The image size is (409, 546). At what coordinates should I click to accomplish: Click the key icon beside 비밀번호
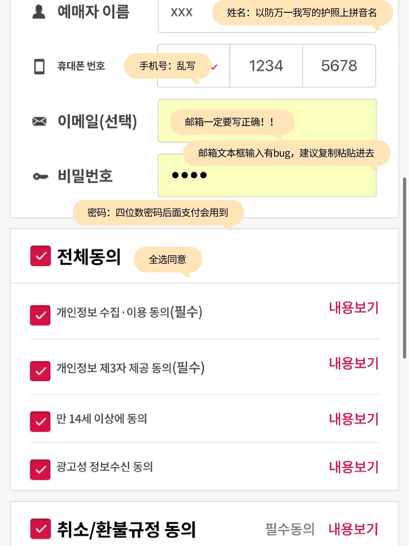point(41,176)
